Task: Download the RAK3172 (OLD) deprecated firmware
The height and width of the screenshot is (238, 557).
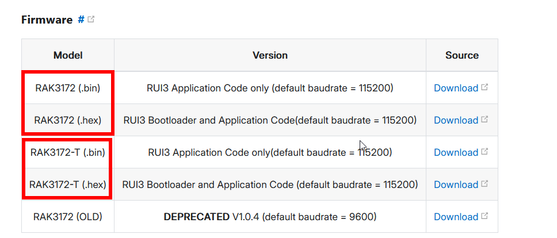Action: coord(456,217)
